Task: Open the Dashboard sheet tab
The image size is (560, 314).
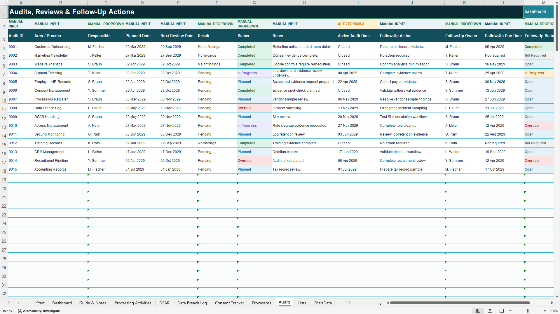Action: 62,303
